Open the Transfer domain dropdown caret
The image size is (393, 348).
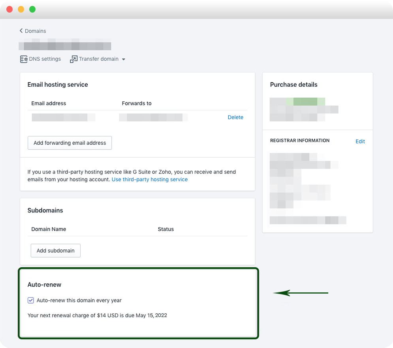click(124, 59)
